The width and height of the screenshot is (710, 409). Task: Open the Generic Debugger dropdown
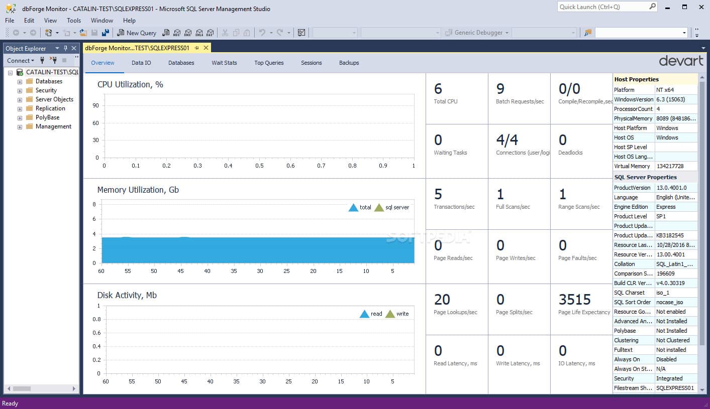point(507,33)
